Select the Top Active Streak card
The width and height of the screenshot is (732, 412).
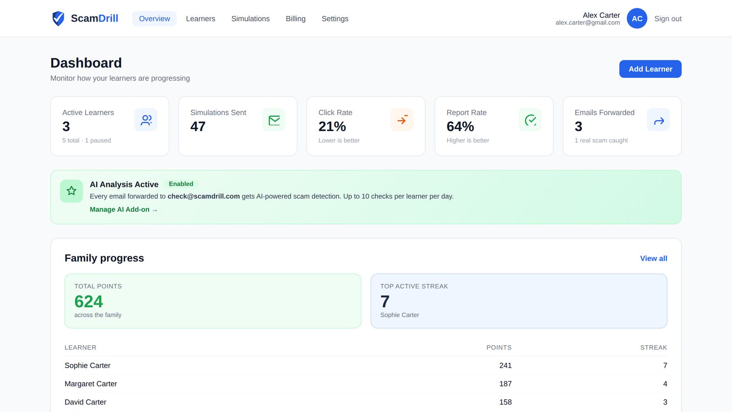519,301
